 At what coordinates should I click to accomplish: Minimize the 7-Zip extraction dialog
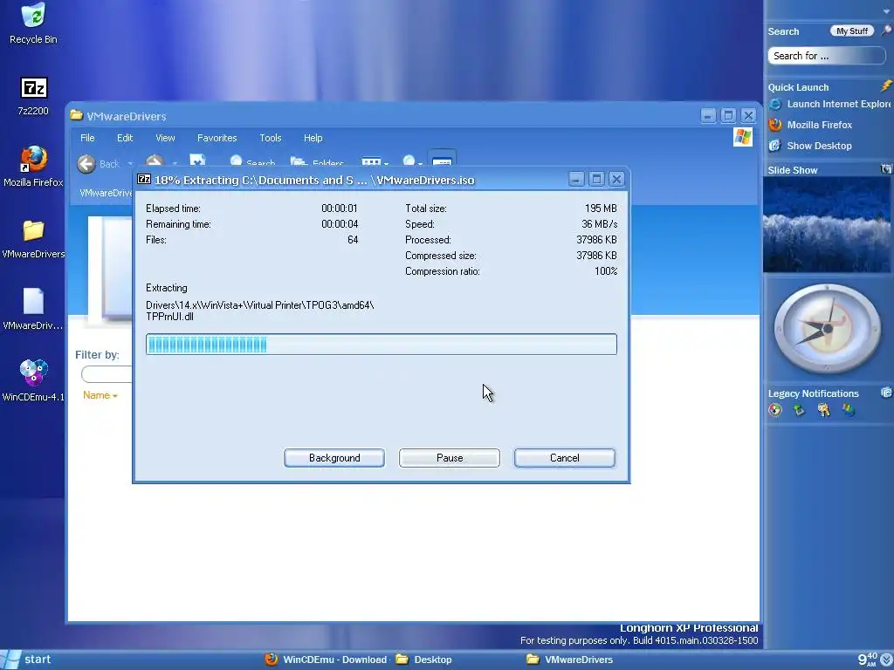click(x=576, y=180)
